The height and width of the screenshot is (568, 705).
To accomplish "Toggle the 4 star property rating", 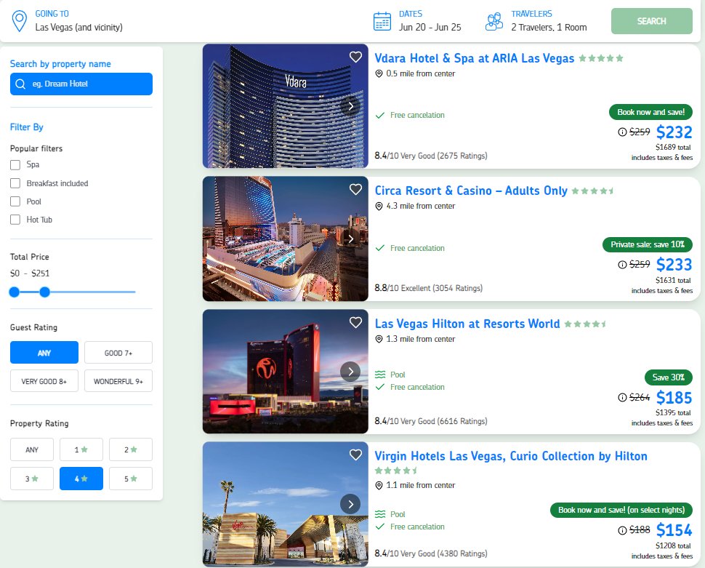I will tap(81, 479).
